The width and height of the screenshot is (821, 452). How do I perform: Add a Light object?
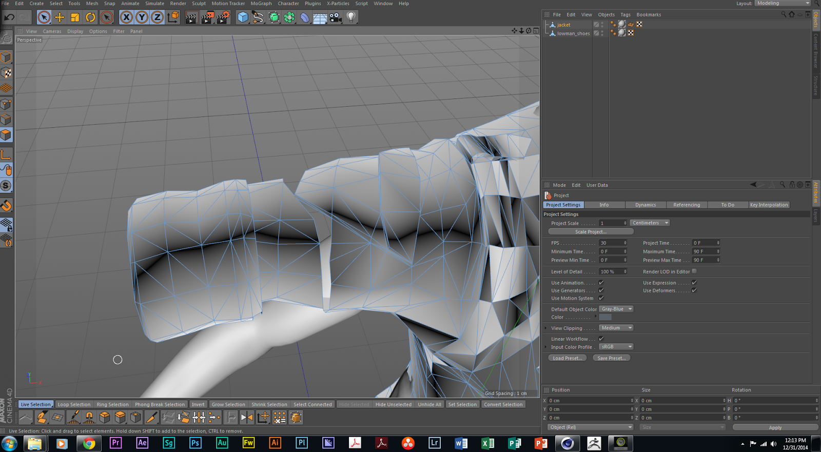coord(351,17)
